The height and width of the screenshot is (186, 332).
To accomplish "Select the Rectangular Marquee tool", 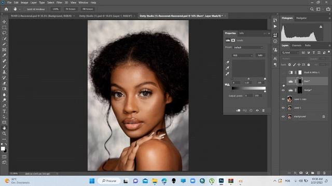I will (x=4, y=27).
